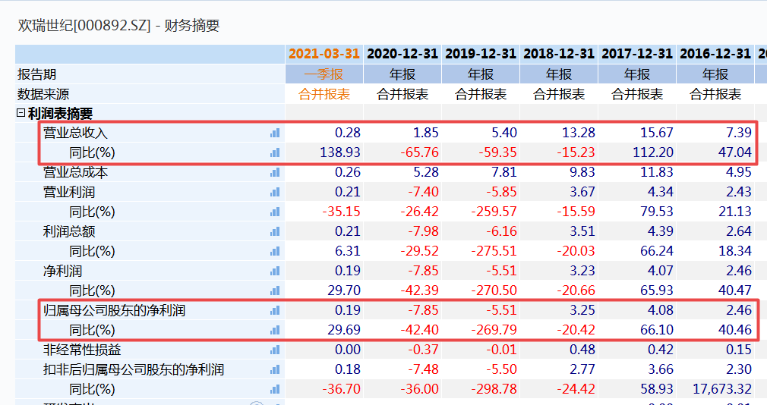Click the 数据来源 row label
This screenshot has width=767, height=405.
pyautogui.click(x=43, y=94)
